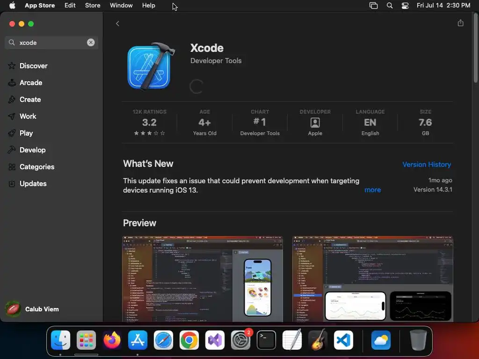The height and width of the screenshot is (359, 479).
Task: Open Launchpad from the Dock
Action: coord(86,340)
